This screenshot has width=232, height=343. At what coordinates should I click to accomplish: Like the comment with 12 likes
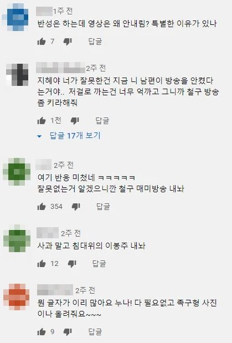(42, 264)
